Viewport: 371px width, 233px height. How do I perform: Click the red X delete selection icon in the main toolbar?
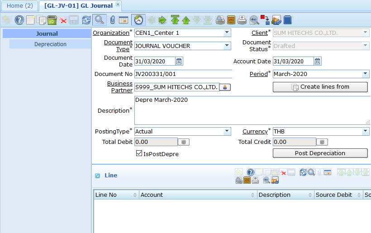click(63, 20)
